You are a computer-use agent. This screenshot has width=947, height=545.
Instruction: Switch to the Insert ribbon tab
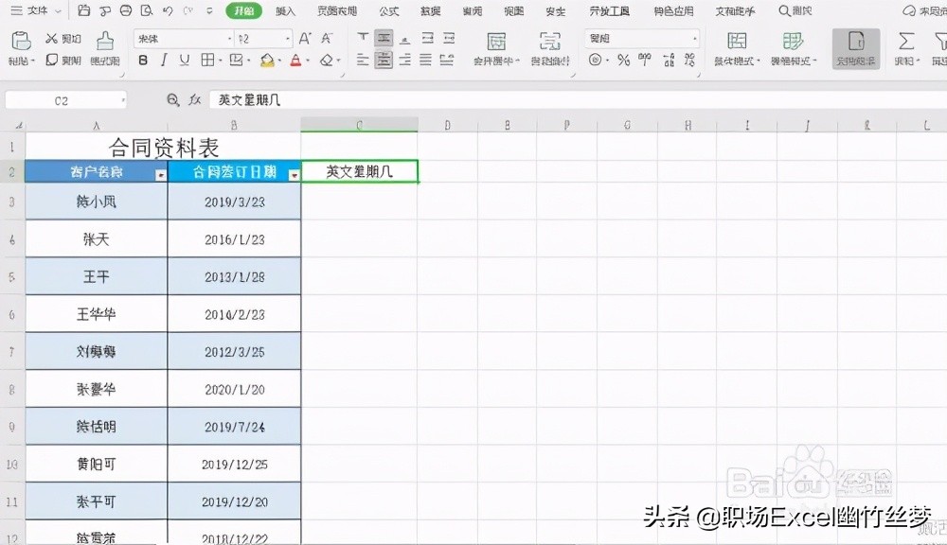[x=285, y=10]
